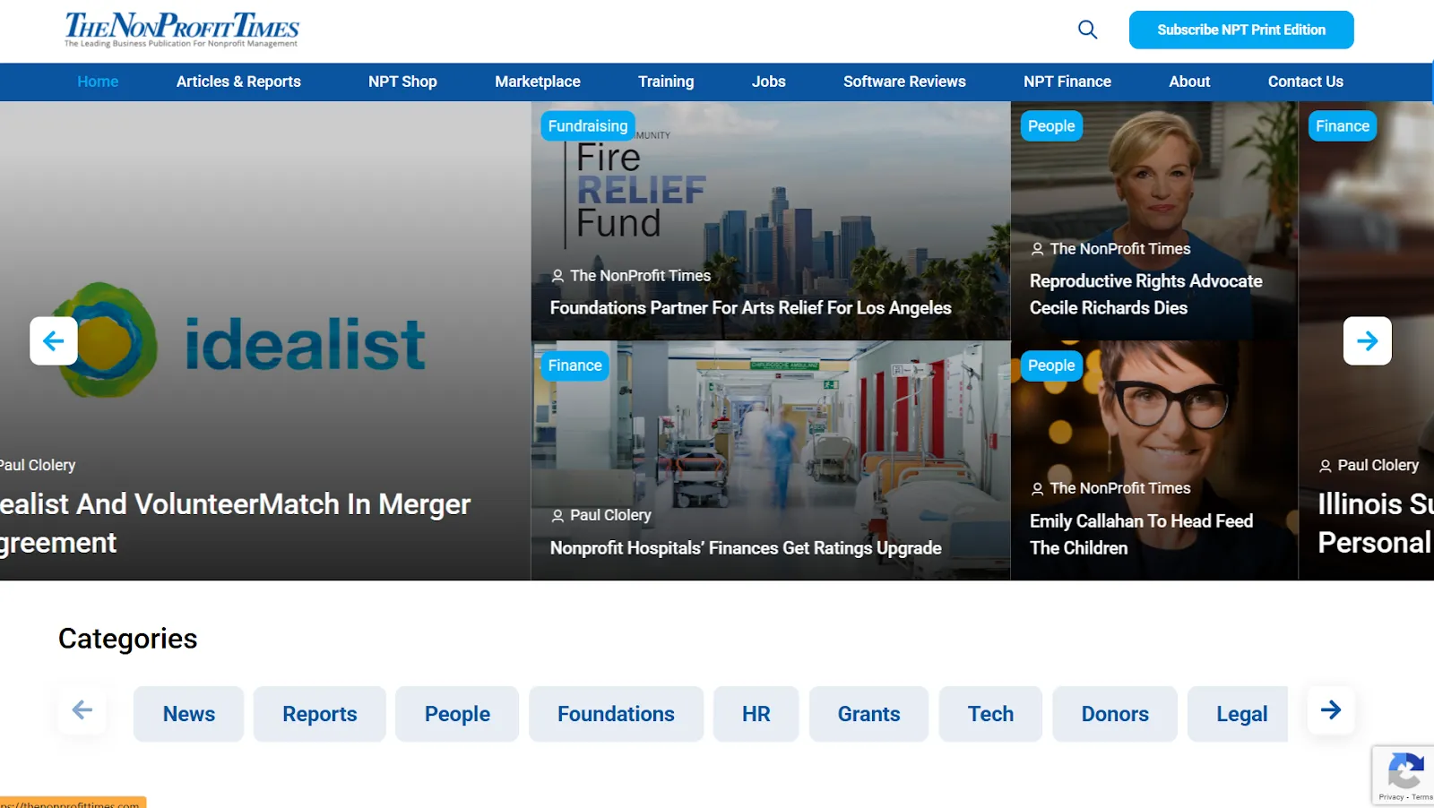Open the Training menu item
1434x808 pixels.
pos(666,82)
